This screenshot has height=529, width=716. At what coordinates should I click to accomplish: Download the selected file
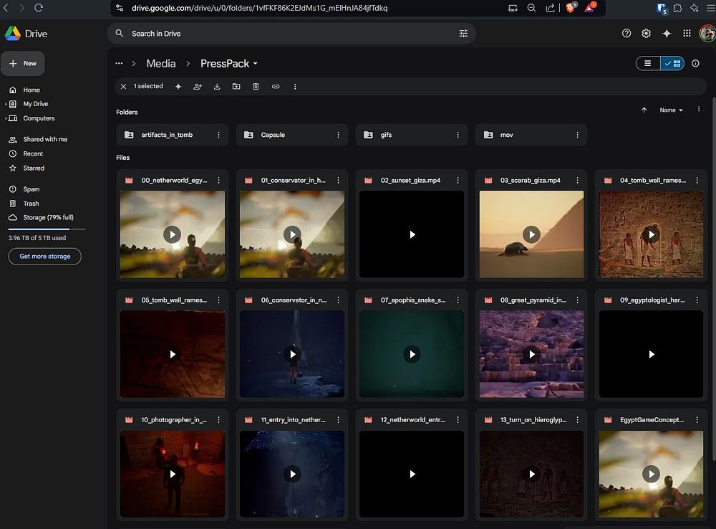click(x=217, y=87)
